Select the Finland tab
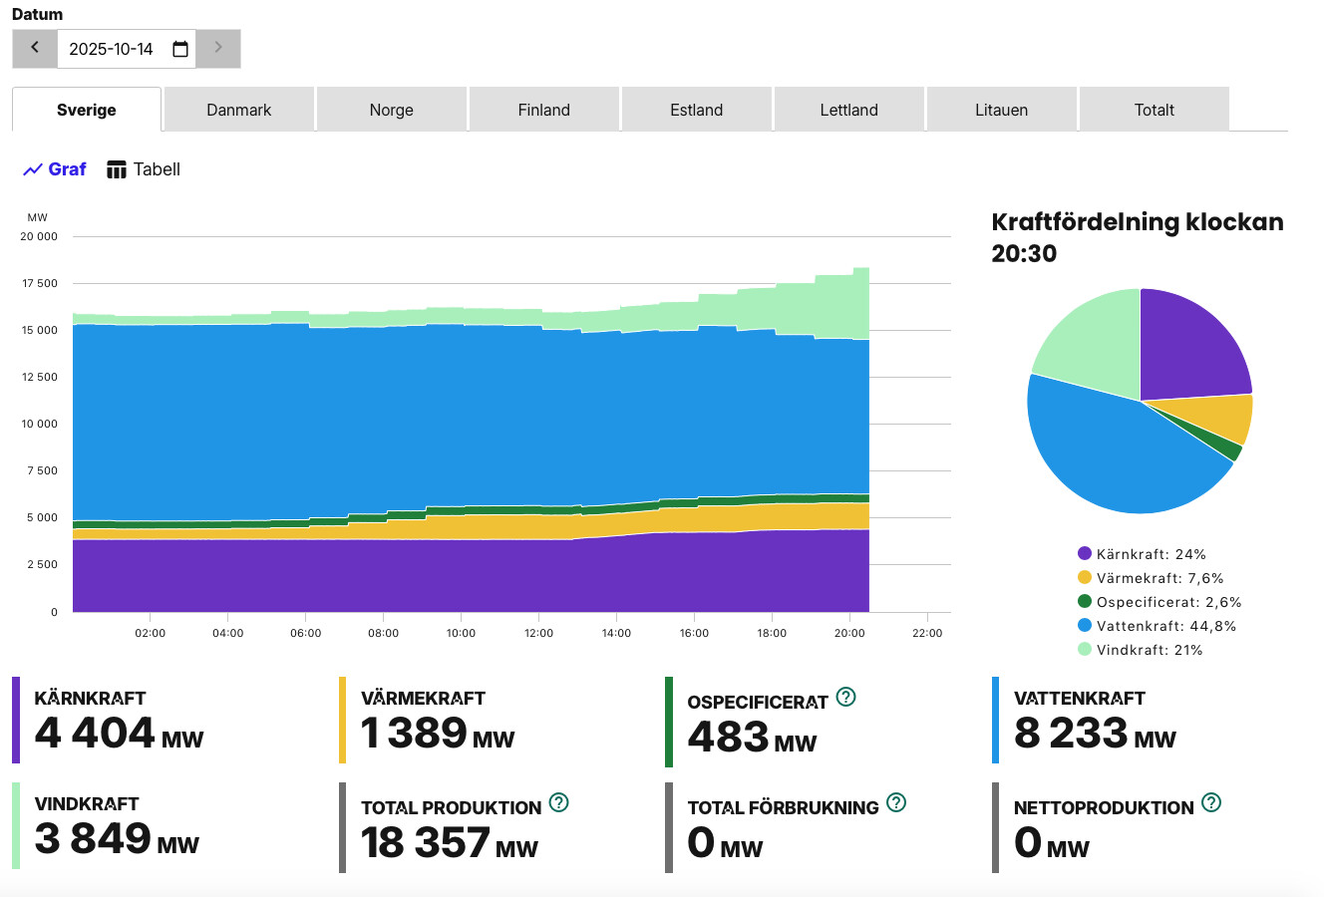 (x=543, y=110)
